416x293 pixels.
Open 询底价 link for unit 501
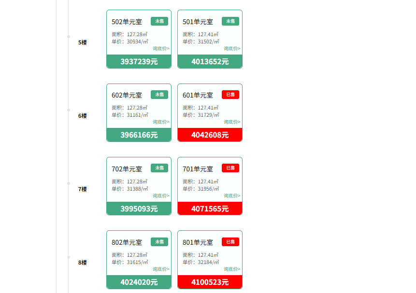[232, 48]
